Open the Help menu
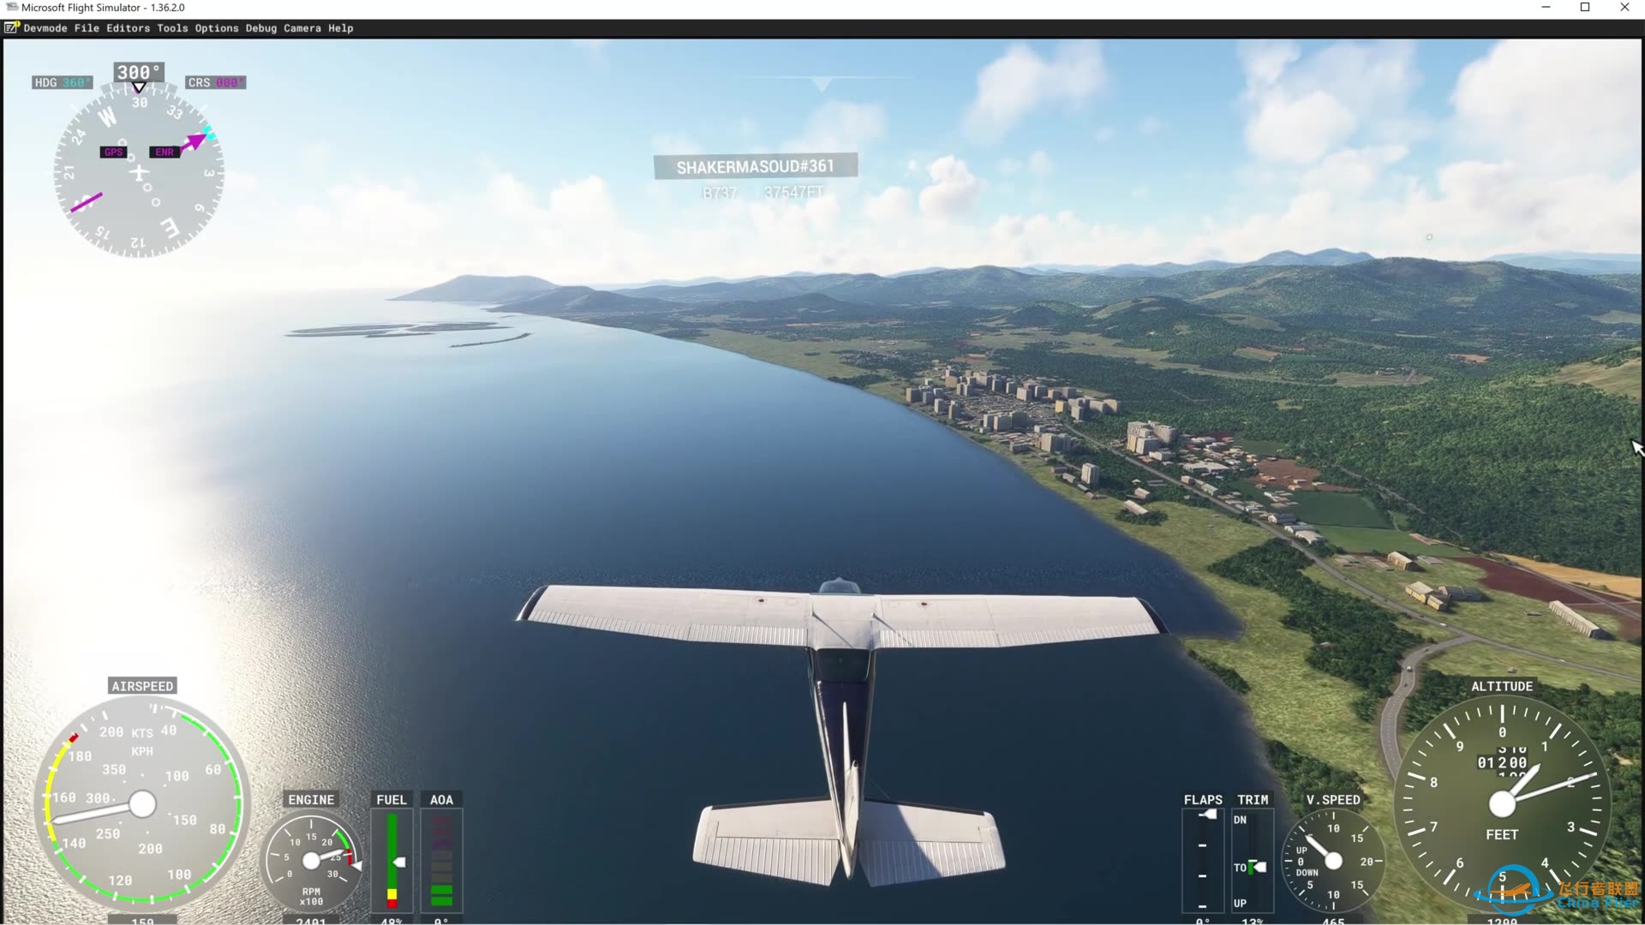 point(340,28)
